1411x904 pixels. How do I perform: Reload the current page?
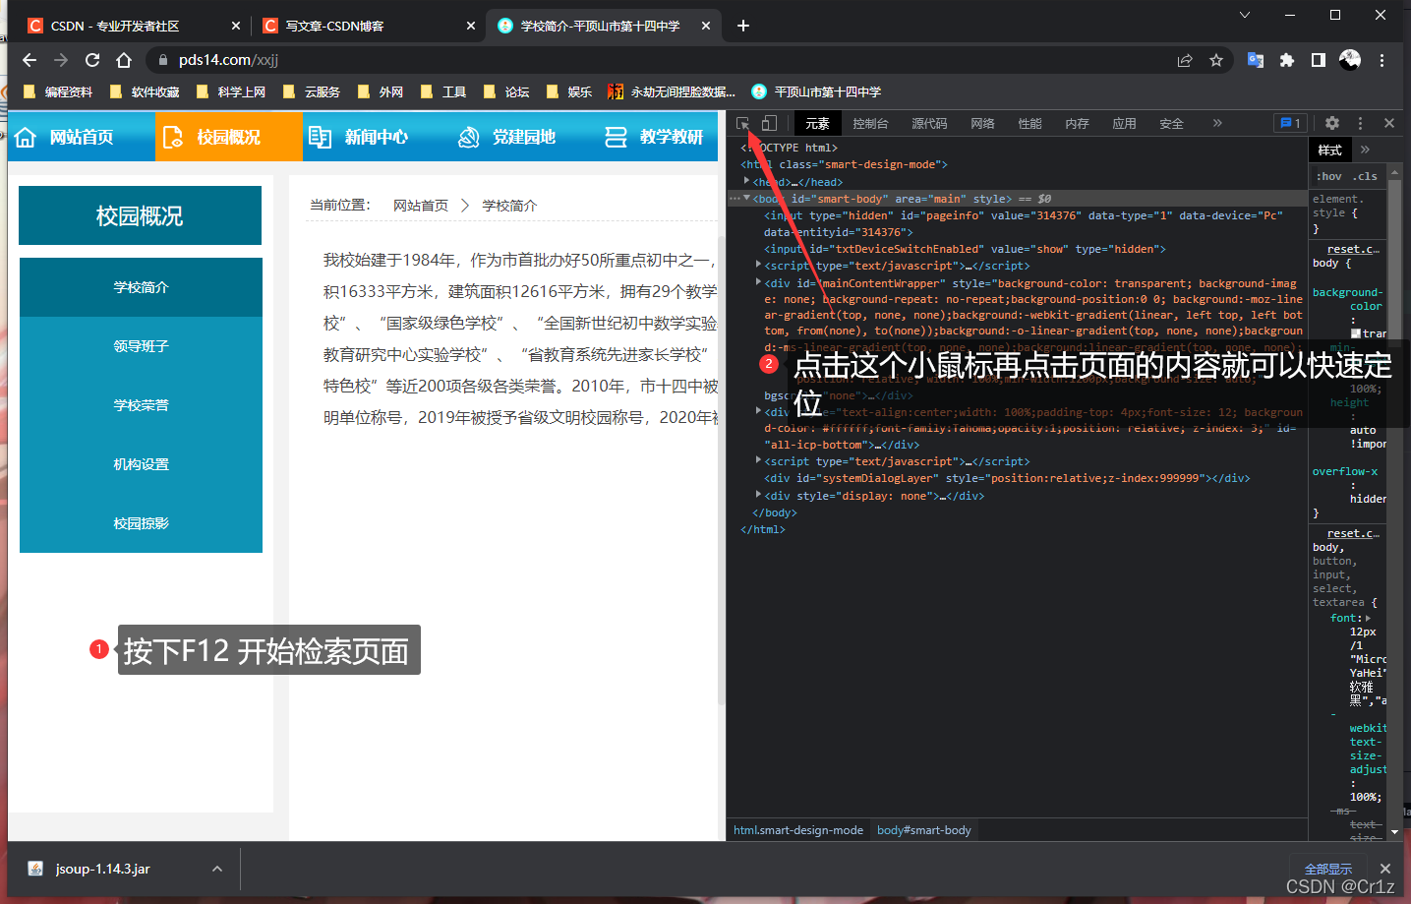tap(92, 60)
